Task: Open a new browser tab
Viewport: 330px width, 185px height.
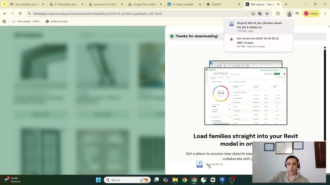Action: pos(286,4)
